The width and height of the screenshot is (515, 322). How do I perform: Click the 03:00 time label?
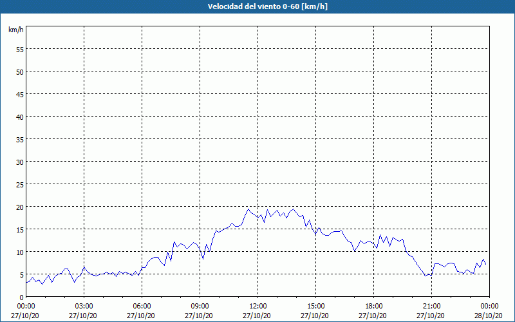pos(84,307)
